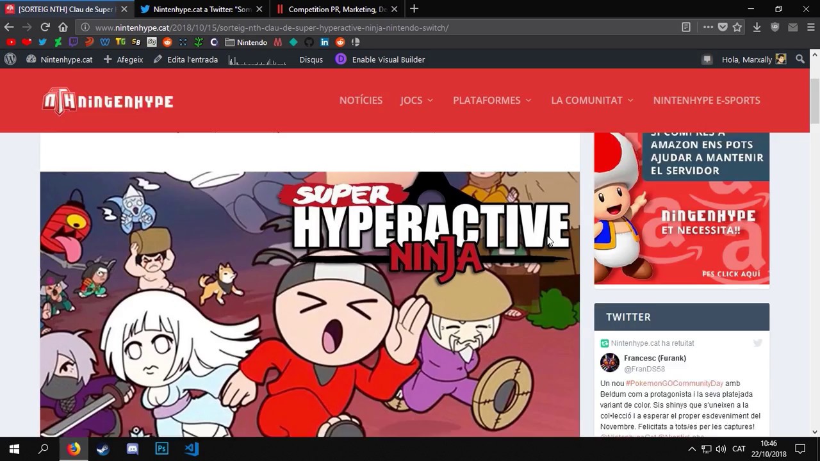This screenshot has width=820, height=461.
Task: Click the Divi Enable Visual Builder icon
Action: pos(341,59)
